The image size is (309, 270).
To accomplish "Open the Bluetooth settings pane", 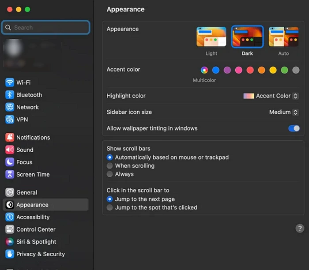I will (x=46, y=95).
